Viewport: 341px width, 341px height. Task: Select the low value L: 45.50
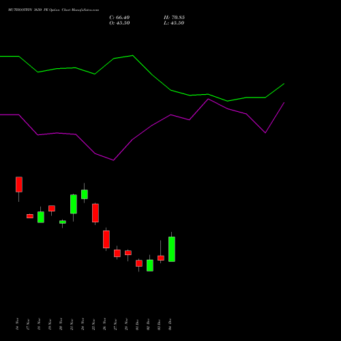pos(174,23)
